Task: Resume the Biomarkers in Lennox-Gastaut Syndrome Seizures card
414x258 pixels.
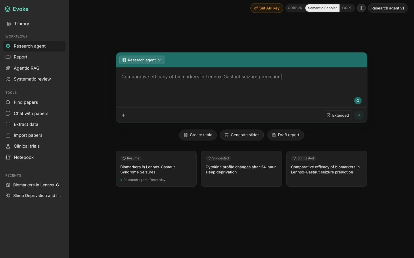Action: point(156,169)
